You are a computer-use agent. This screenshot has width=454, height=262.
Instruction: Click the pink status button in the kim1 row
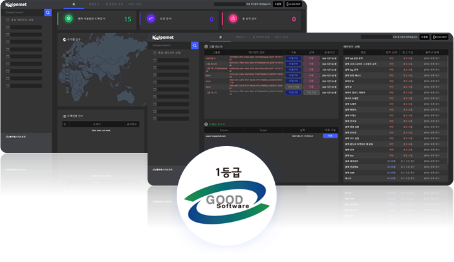[x=311, y=75]
